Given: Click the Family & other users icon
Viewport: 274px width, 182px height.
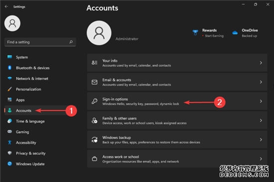Looking at the screenshot, I should coord(95,120).
